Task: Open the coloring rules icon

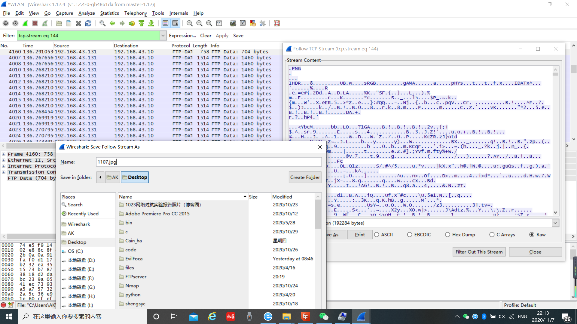Action: pyautogui.click(x=252, y=23)
